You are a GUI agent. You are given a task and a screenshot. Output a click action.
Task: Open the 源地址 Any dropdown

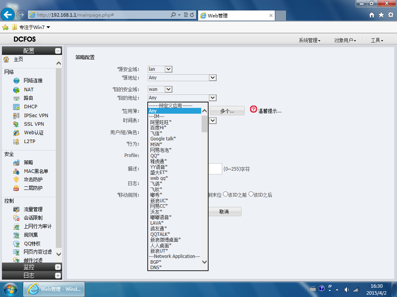coord(182,78)
